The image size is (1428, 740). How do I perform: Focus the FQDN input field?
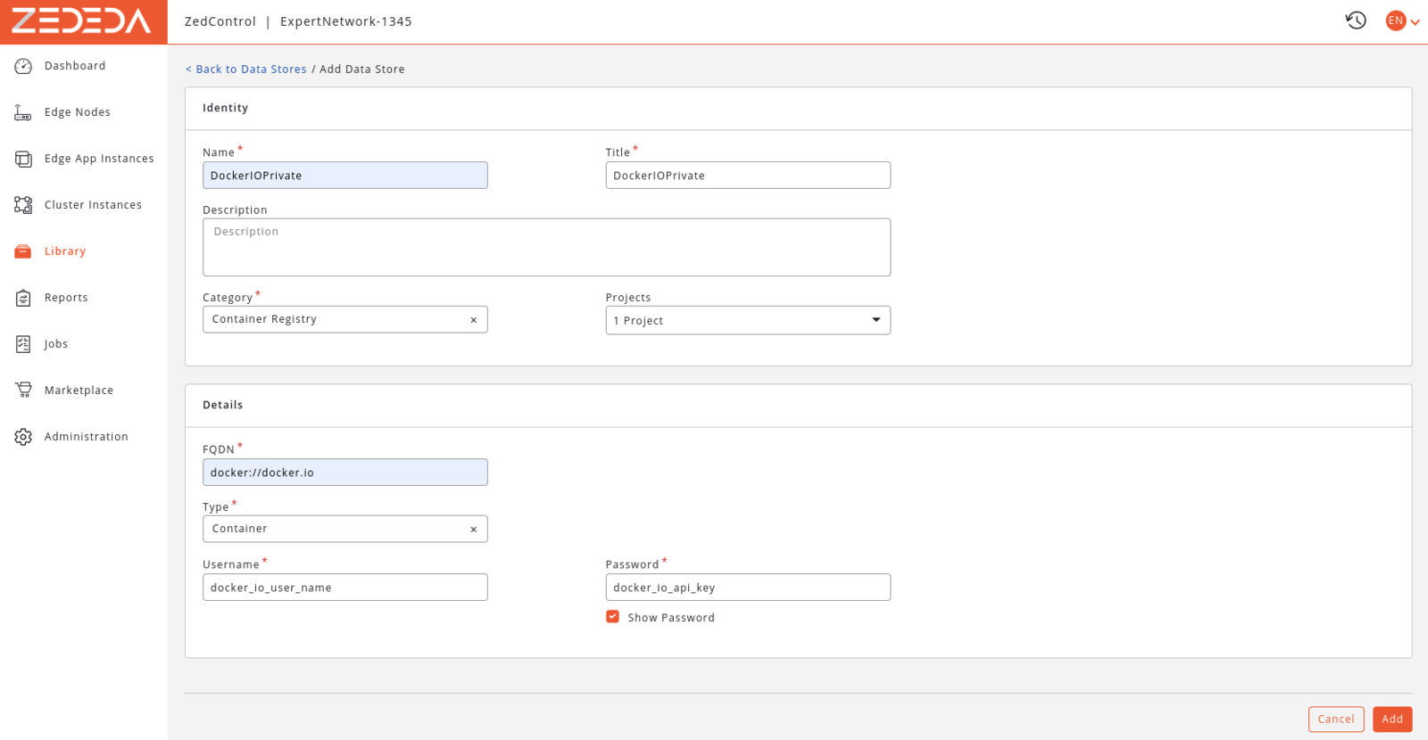345,473
